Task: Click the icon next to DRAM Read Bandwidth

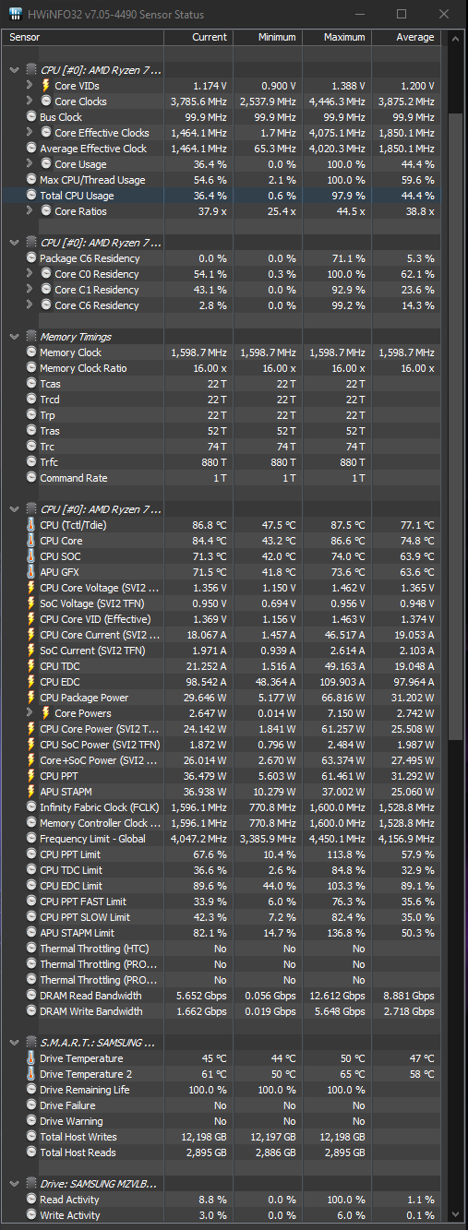Action: coord(31,996)
